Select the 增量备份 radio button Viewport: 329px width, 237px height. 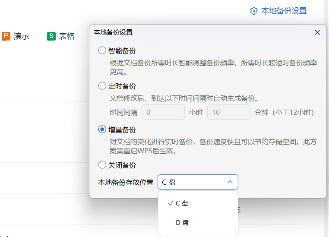[102, 130]
